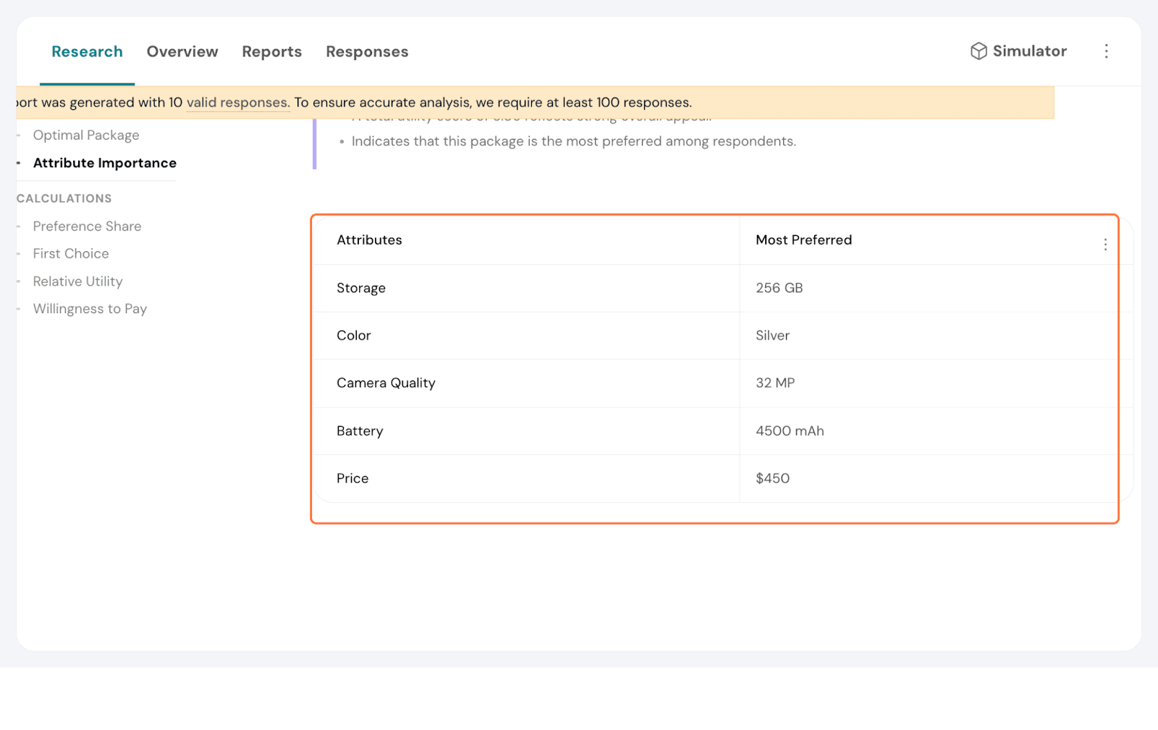Open Relative Utility calculation
Viewport: 1158px width, 730px height.
(x=77, y=281)
